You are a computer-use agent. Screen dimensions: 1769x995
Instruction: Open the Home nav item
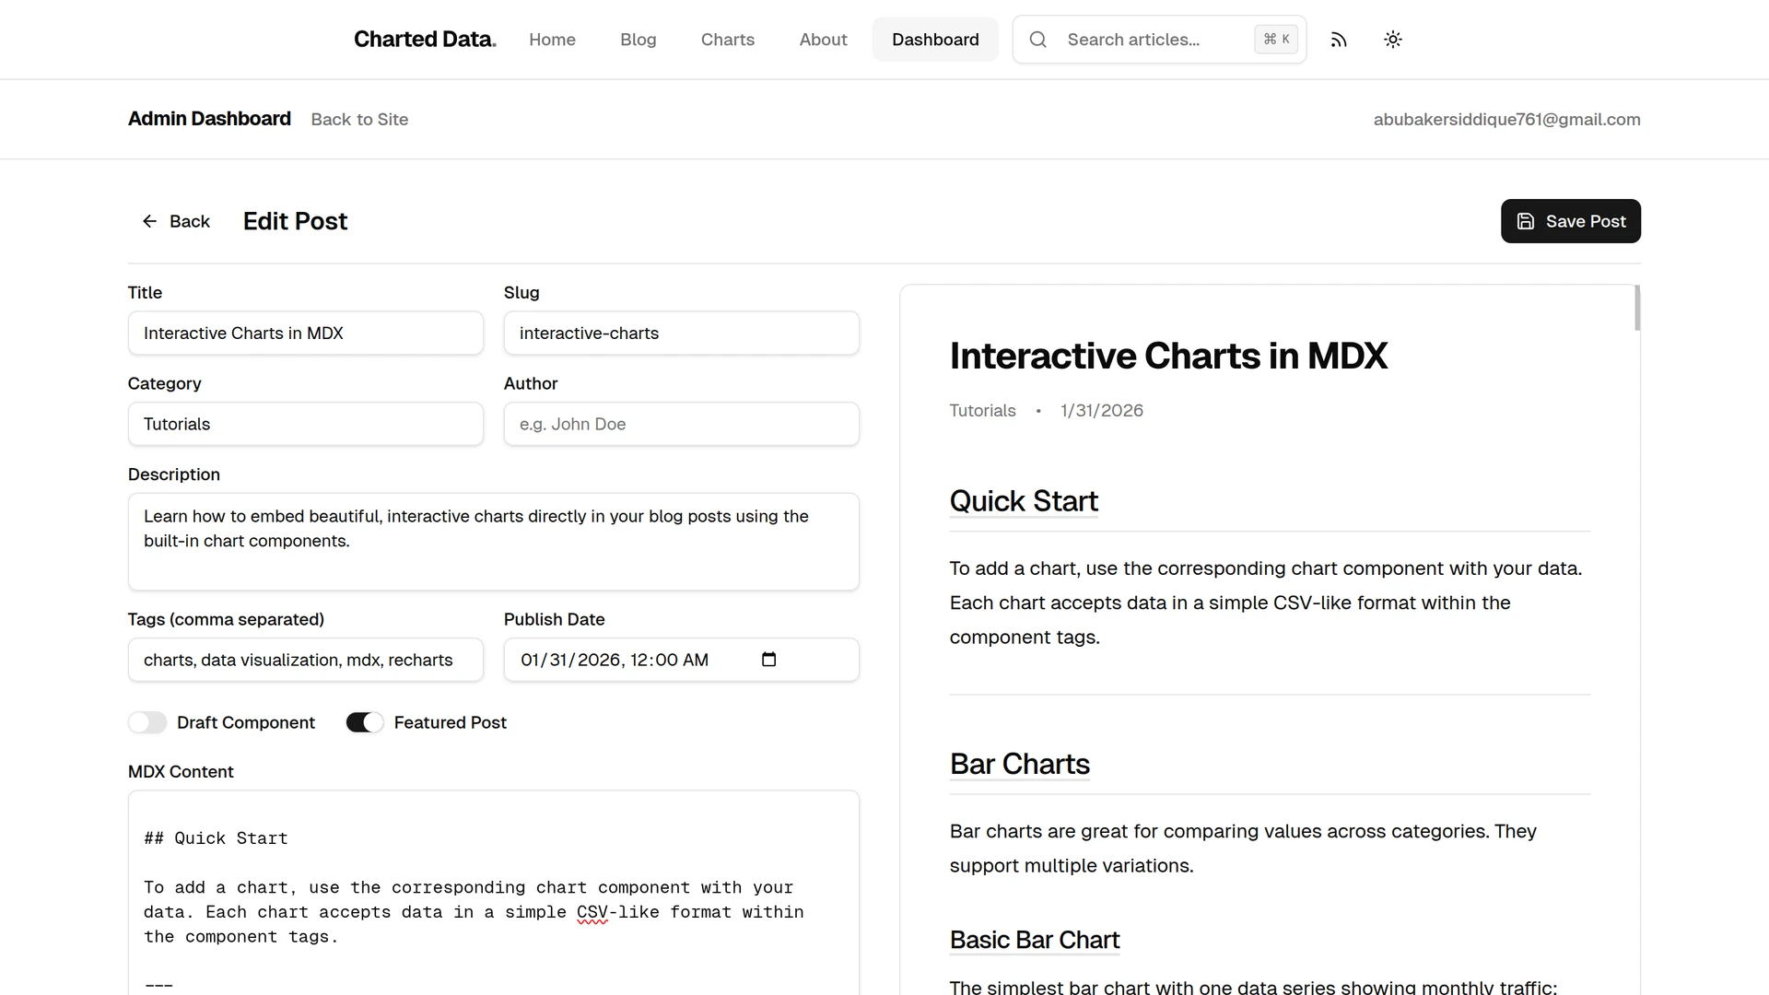click(552, 40)
